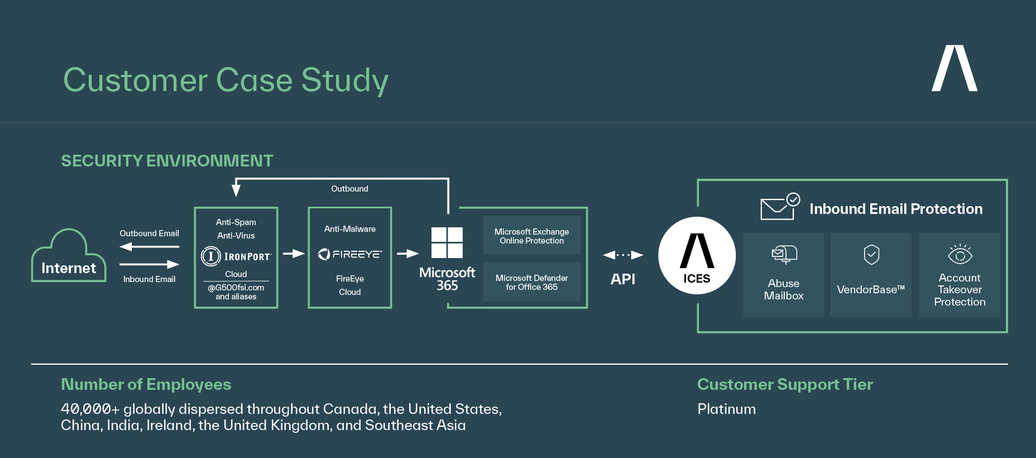Click the ICES circle logo

pos(697,255)
